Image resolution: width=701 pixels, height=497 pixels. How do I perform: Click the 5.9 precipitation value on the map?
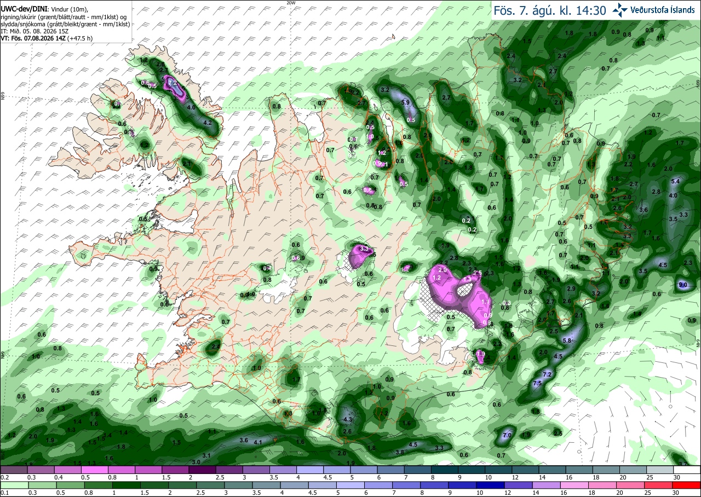click(406, 102)
